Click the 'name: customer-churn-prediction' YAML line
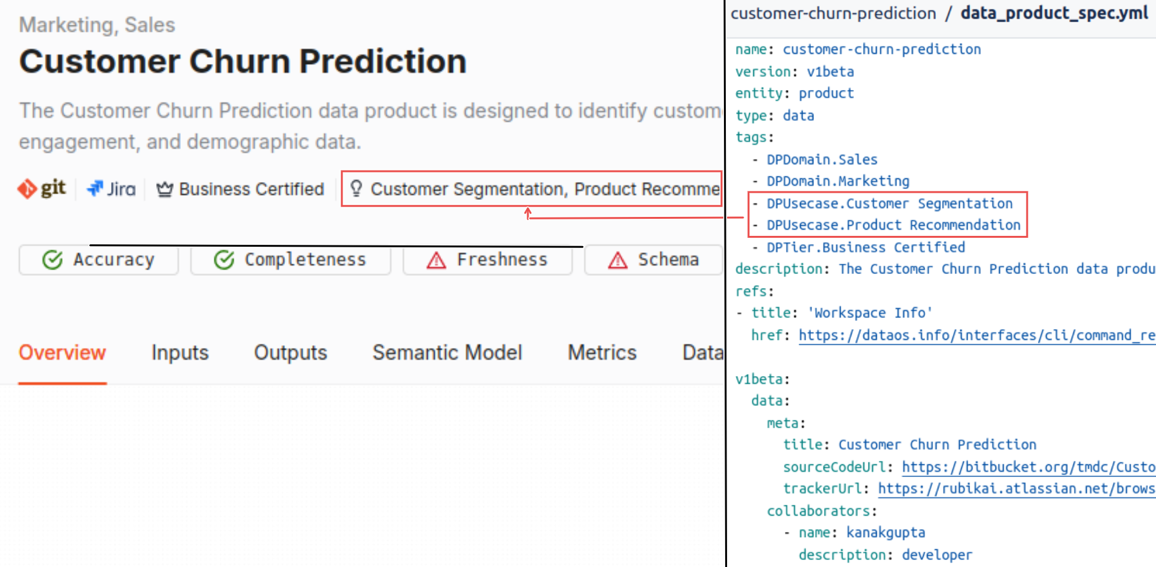The image size is (1156, 567). (x=858, y=49)
